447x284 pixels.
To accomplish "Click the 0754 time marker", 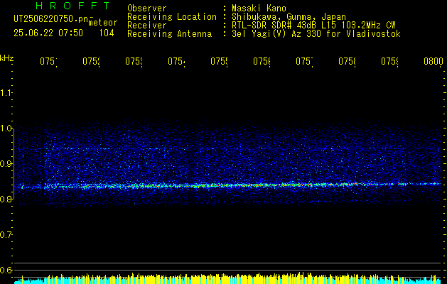I will pos(176,62).
